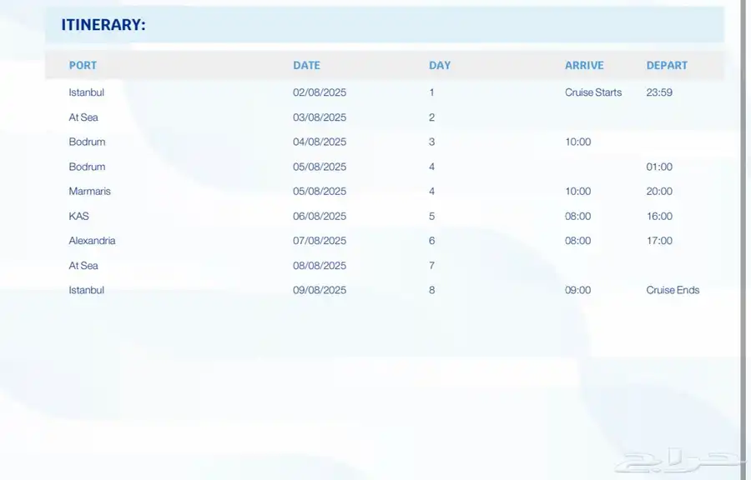751x480 pixels.
Task: Click the Cruise Starts cell
Action: pyautogui.click(x=593, y=92)
